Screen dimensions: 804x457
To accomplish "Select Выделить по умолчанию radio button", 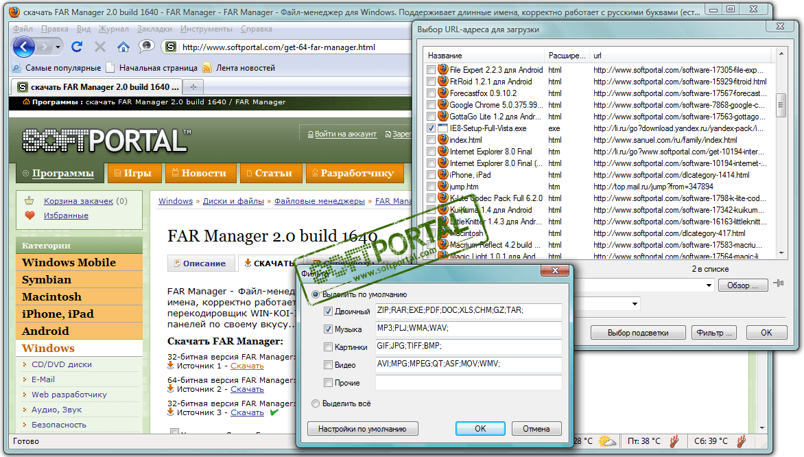I will pyautogui.click(x=316, y=294).
